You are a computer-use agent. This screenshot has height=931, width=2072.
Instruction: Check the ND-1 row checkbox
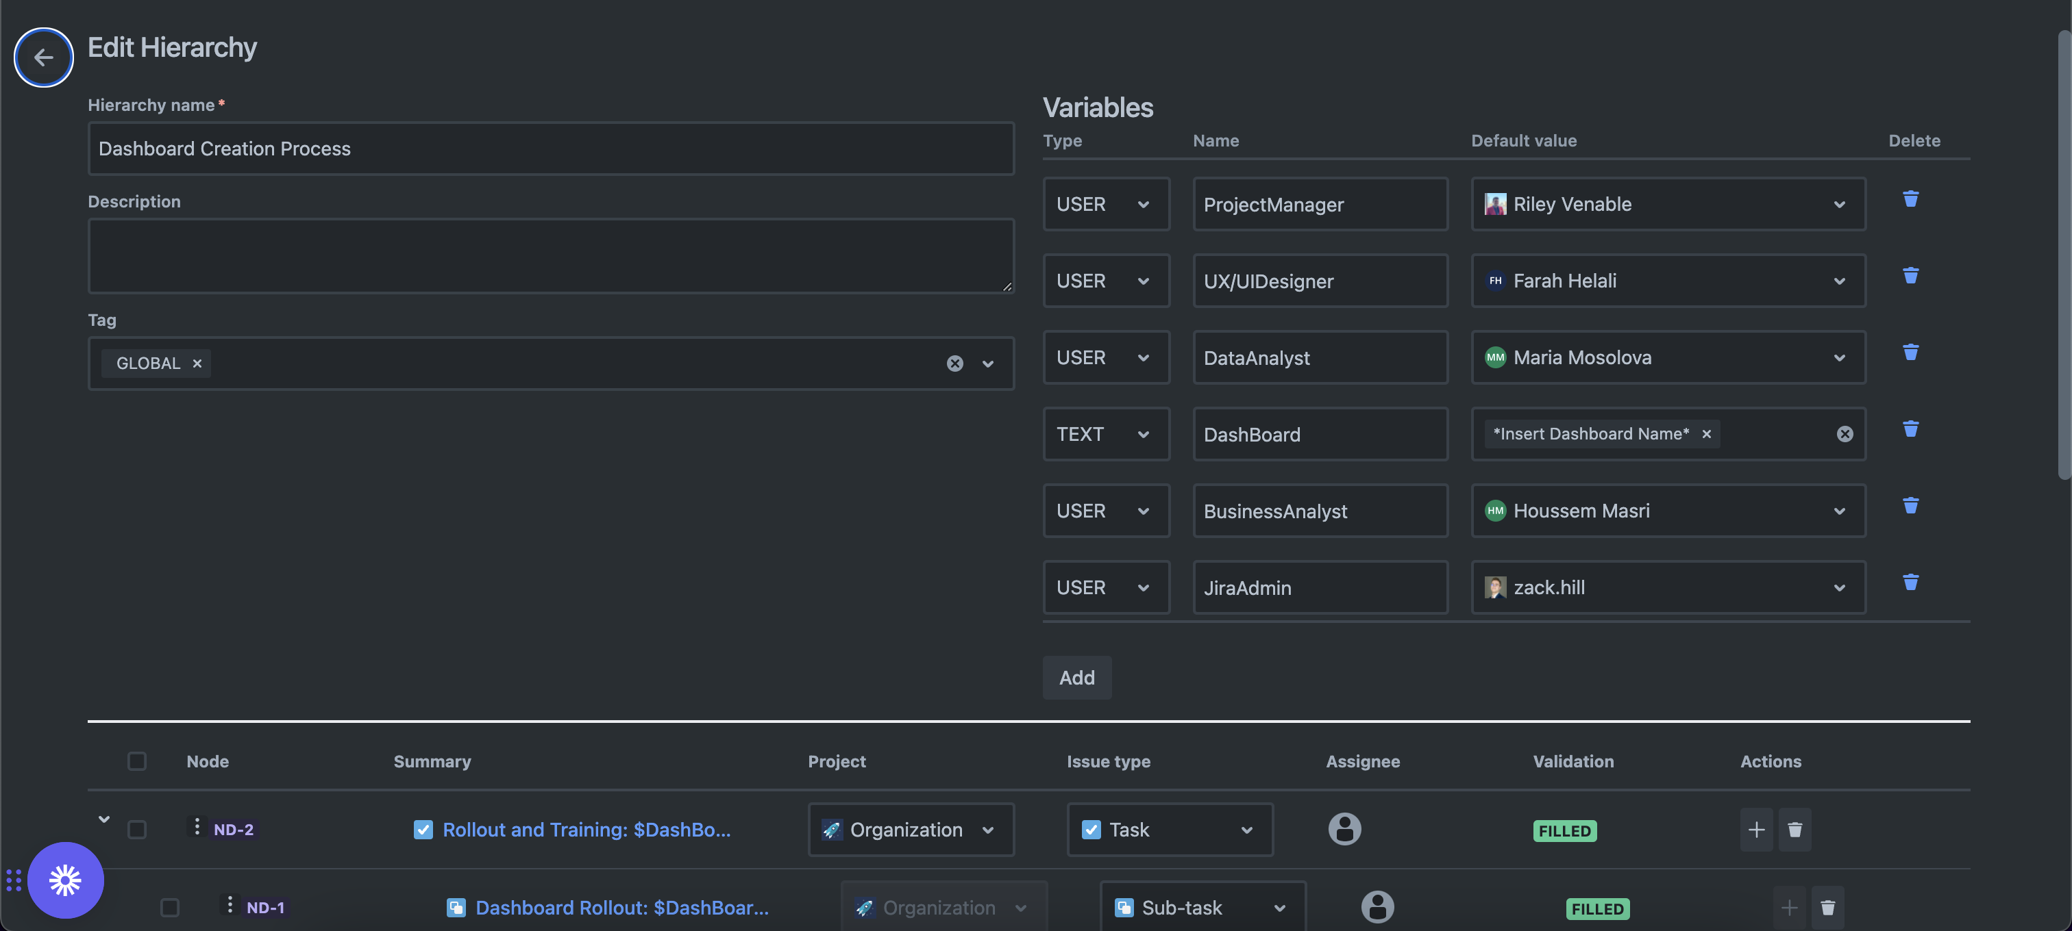[170, 907]
